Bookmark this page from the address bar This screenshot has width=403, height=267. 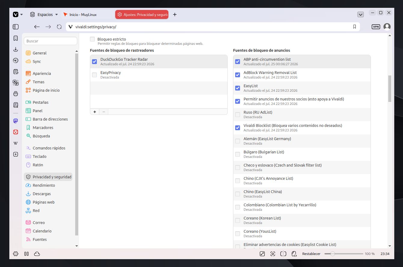click(x=355, y=27)
